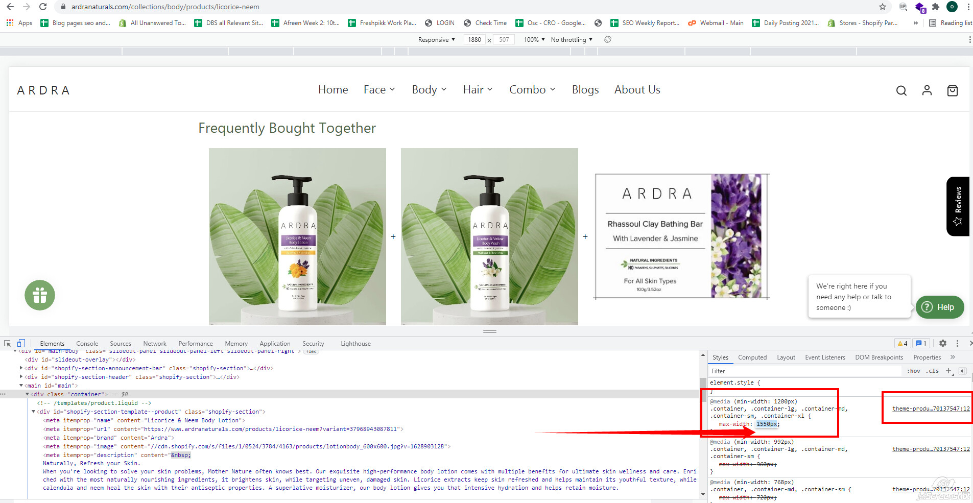Open the site search magnifier icon

pos(901,90)
